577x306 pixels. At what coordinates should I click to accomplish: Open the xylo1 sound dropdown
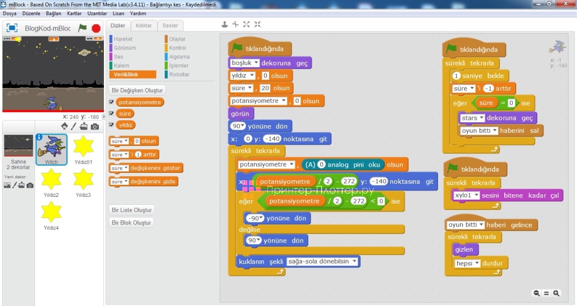coord(476,195)
